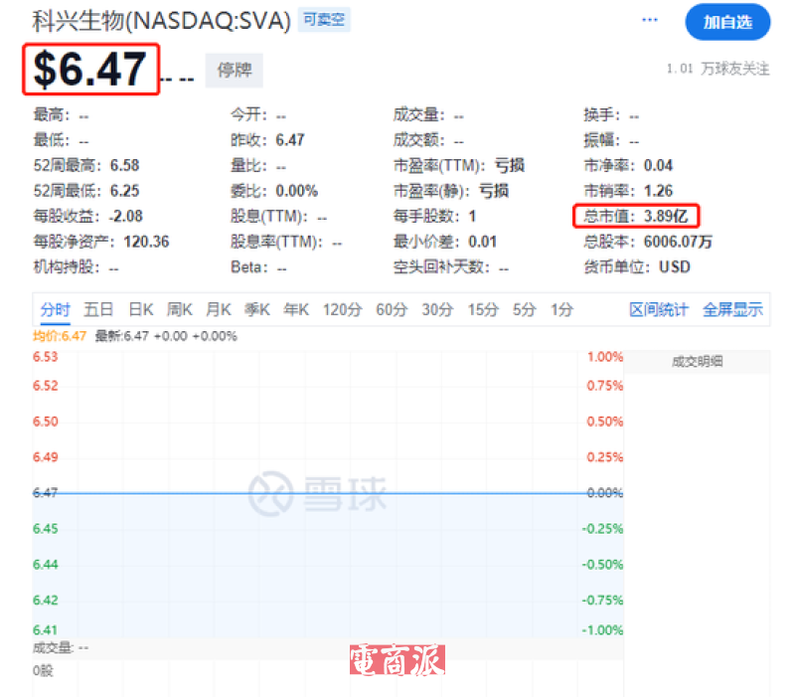Click the 每股净资产 120.36 value

pos(101,242)
